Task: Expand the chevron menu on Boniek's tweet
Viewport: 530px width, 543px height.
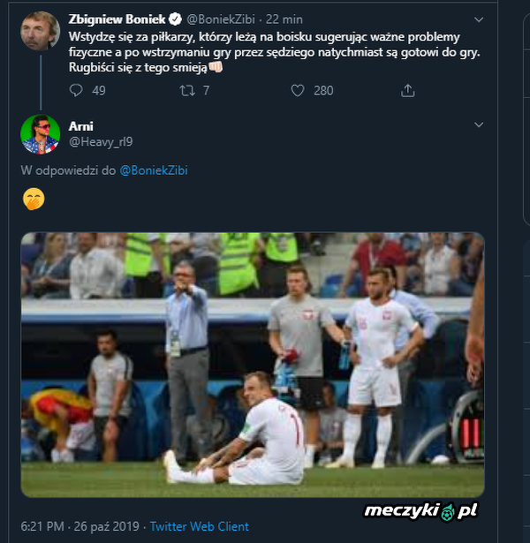Action: click(478, 19)
